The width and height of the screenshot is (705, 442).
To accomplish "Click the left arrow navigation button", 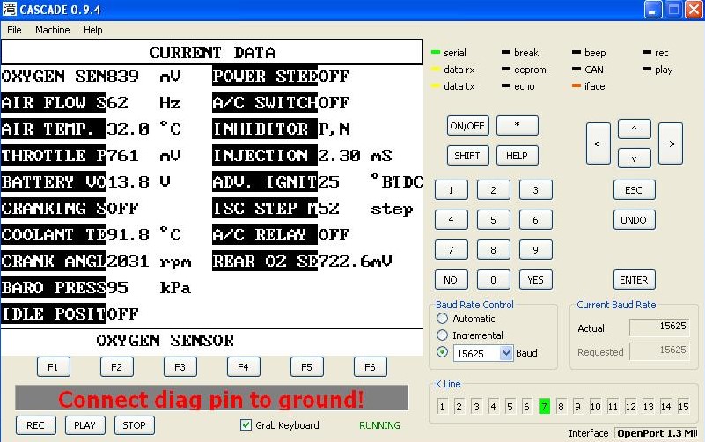I will [x=599, y=144].
